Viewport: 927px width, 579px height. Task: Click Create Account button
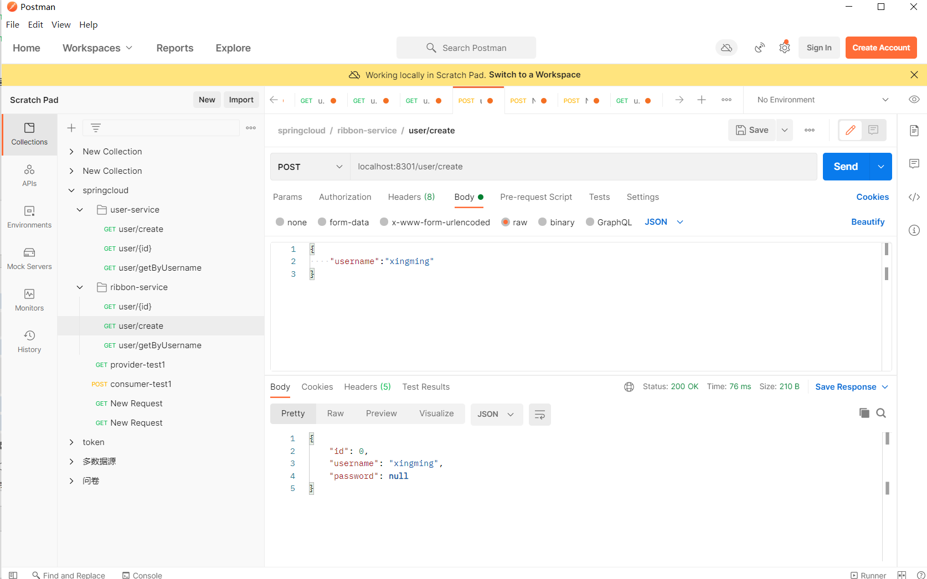[x=881, y=48]
